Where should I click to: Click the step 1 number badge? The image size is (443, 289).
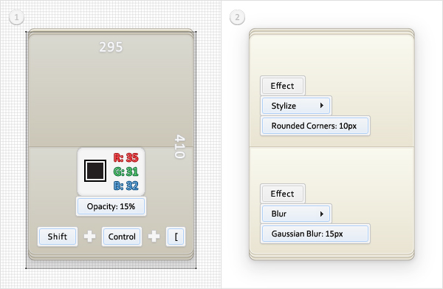coord(16,17)
